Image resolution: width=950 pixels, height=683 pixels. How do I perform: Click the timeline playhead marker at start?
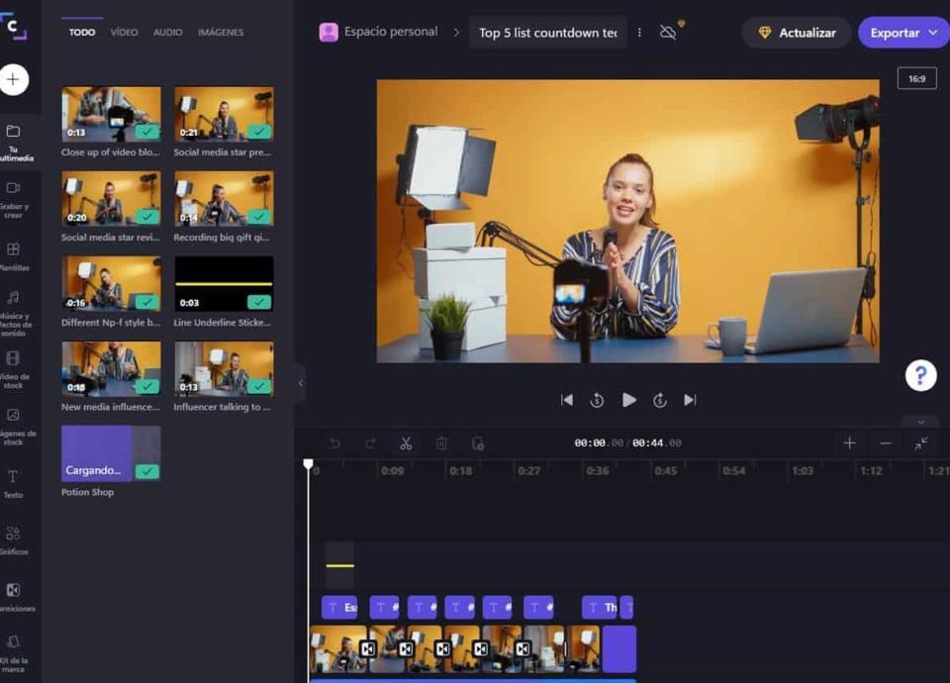point(308,464)
